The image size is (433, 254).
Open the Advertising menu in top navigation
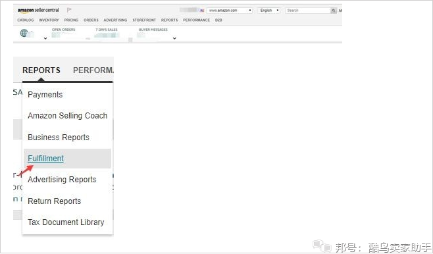[x=115, y=20]
